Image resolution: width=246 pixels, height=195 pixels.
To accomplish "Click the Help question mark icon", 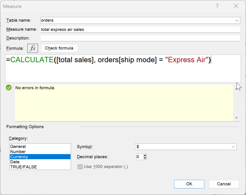I will click(217, 6).
